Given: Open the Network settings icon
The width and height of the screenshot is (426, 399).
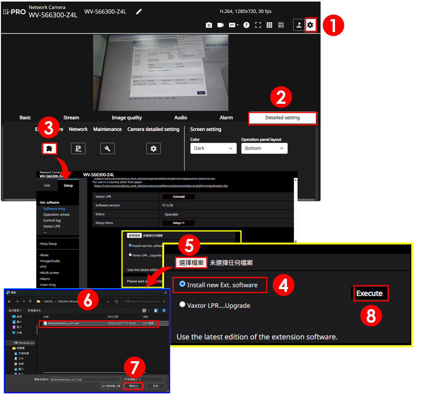Looking at the screenshot, I should coord(78,148).
